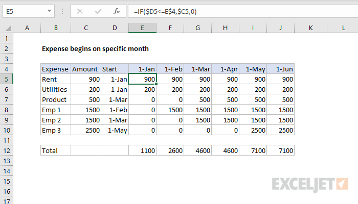
Task: Click the Start cell '1-May' for Emp 3
Action: 115,130
